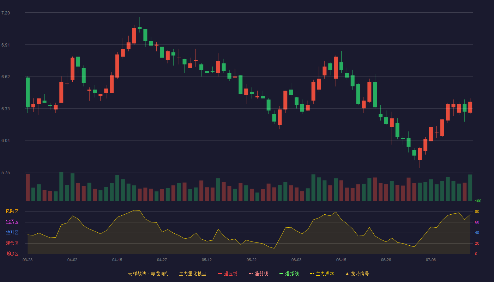Click the 03-23 date label
The width and height of the screenshot is (494, 282).
click(x=28, y=260)
